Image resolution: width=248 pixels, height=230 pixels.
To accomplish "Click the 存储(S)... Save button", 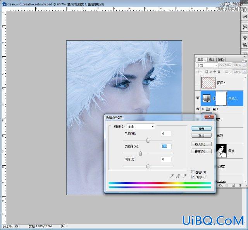I will pyautogui.click(x=201, y=151).
